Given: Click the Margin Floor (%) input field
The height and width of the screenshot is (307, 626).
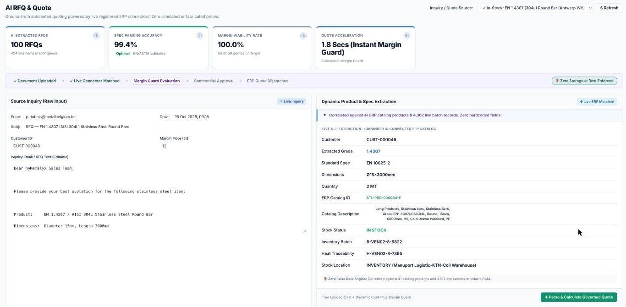Looking at the screenshot, I should pos(232,146).
